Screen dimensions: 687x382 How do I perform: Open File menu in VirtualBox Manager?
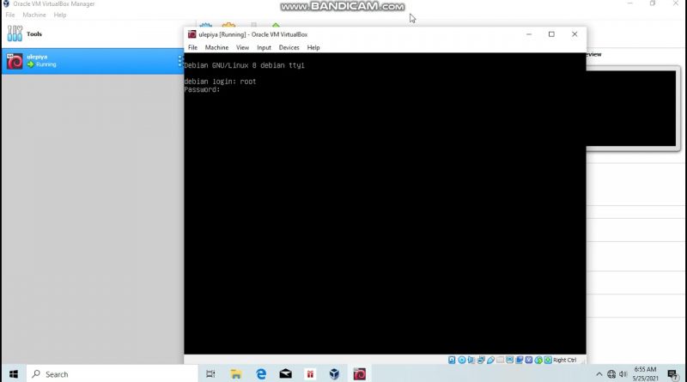coord(10,15)
